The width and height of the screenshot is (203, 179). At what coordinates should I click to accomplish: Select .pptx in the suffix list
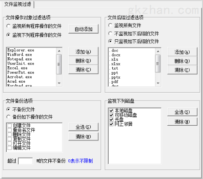pyautogui.click(x=115, y=77)
